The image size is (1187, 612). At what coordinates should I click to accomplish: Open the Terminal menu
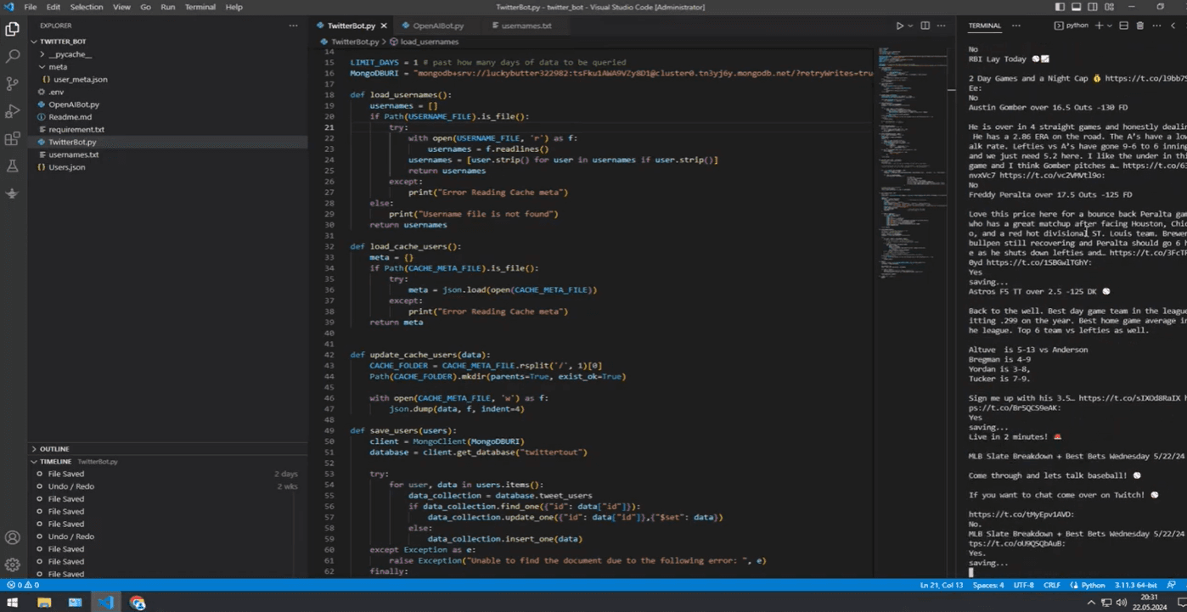point(200,7)
